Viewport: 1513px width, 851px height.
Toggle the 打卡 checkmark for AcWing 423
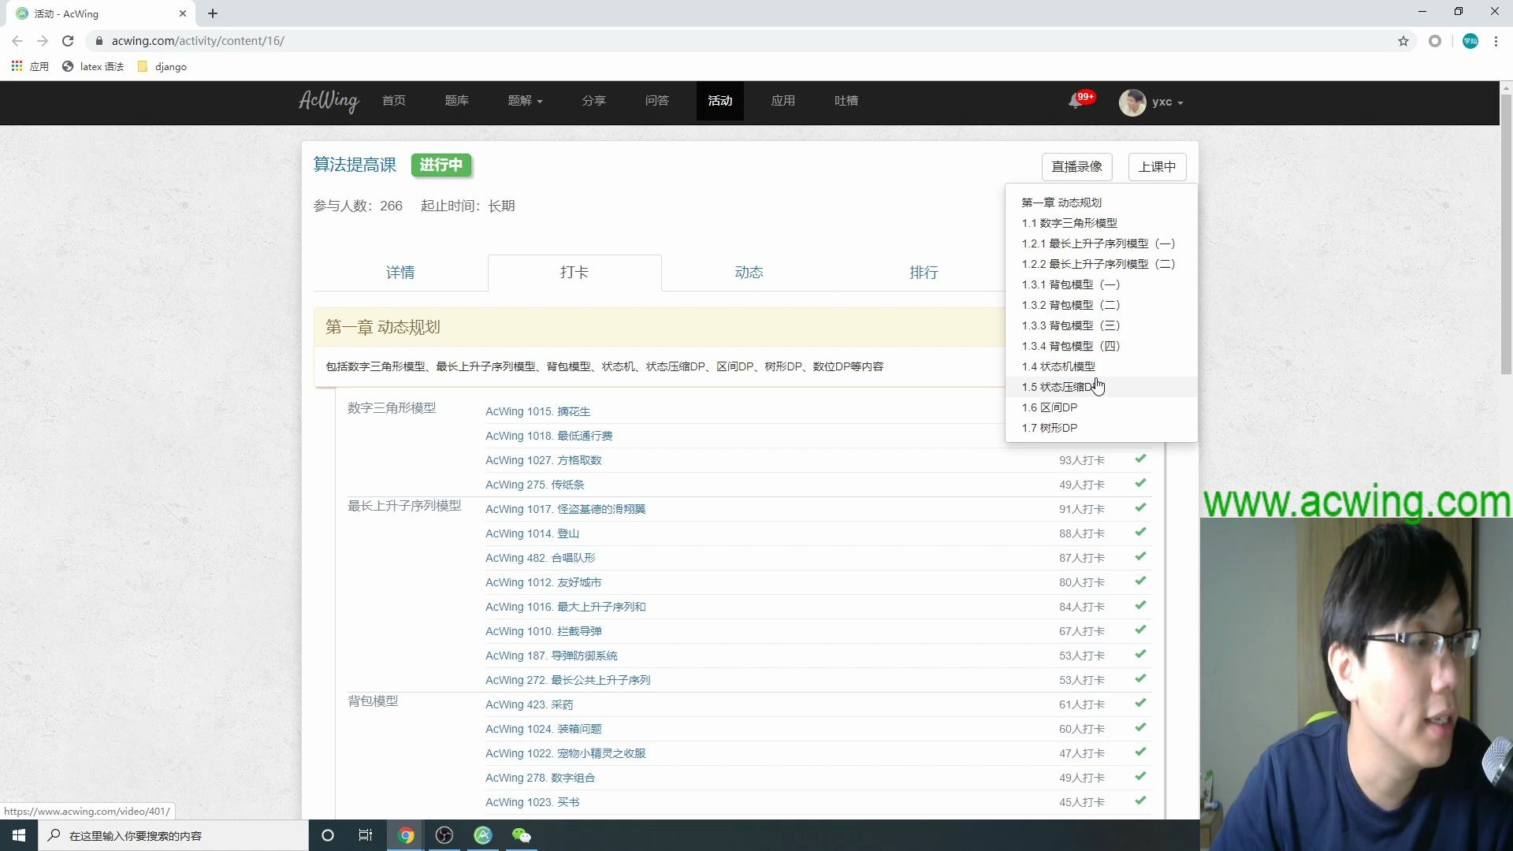coord(1140,702)
